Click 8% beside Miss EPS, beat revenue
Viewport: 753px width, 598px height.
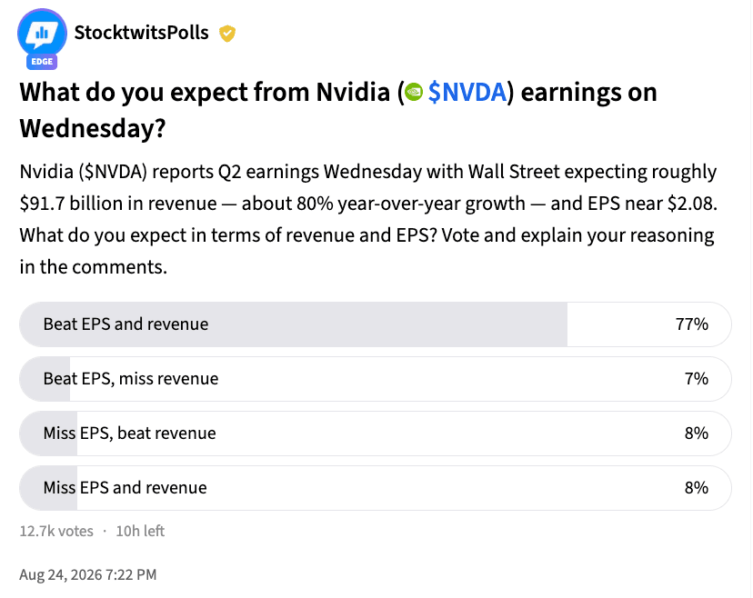(697, 434)
